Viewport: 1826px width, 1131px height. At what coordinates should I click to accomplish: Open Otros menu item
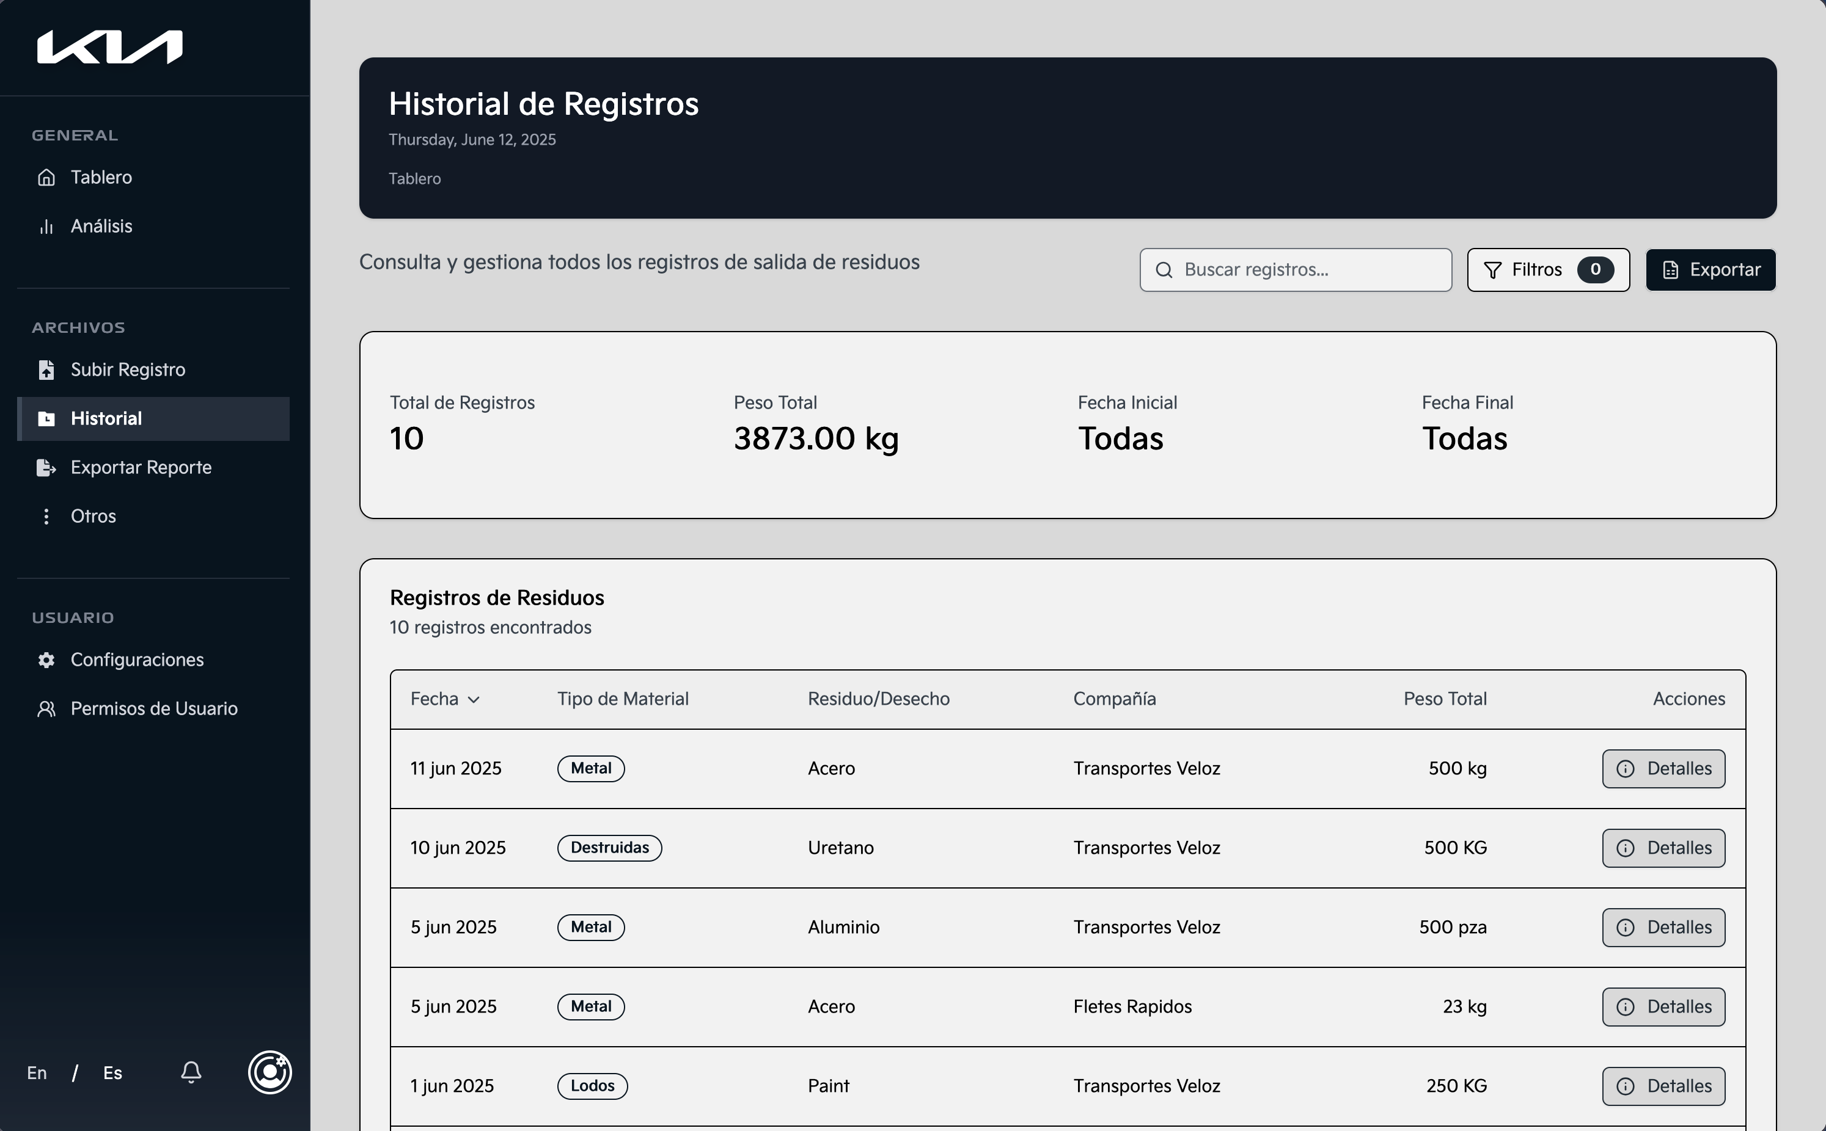point(153,516)
